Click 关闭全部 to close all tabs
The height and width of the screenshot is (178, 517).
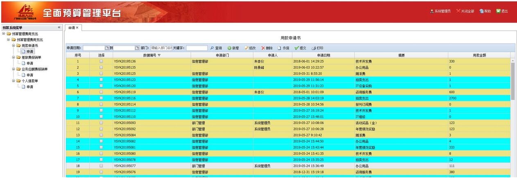(x=465, y=11)
